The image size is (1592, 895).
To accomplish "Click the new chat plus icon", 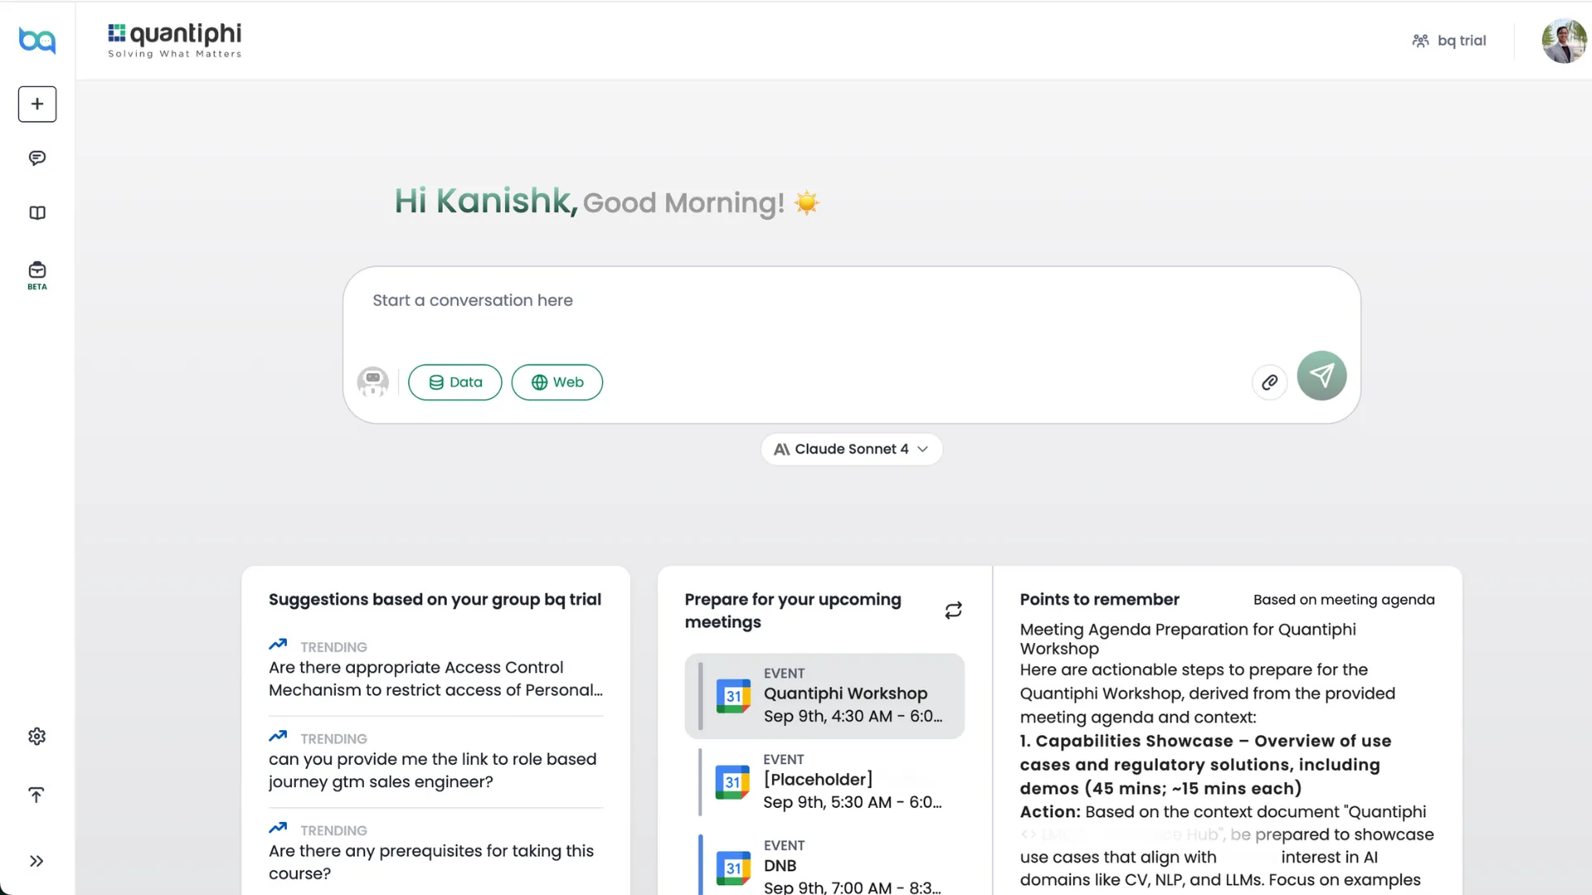I will coord(37,104).
